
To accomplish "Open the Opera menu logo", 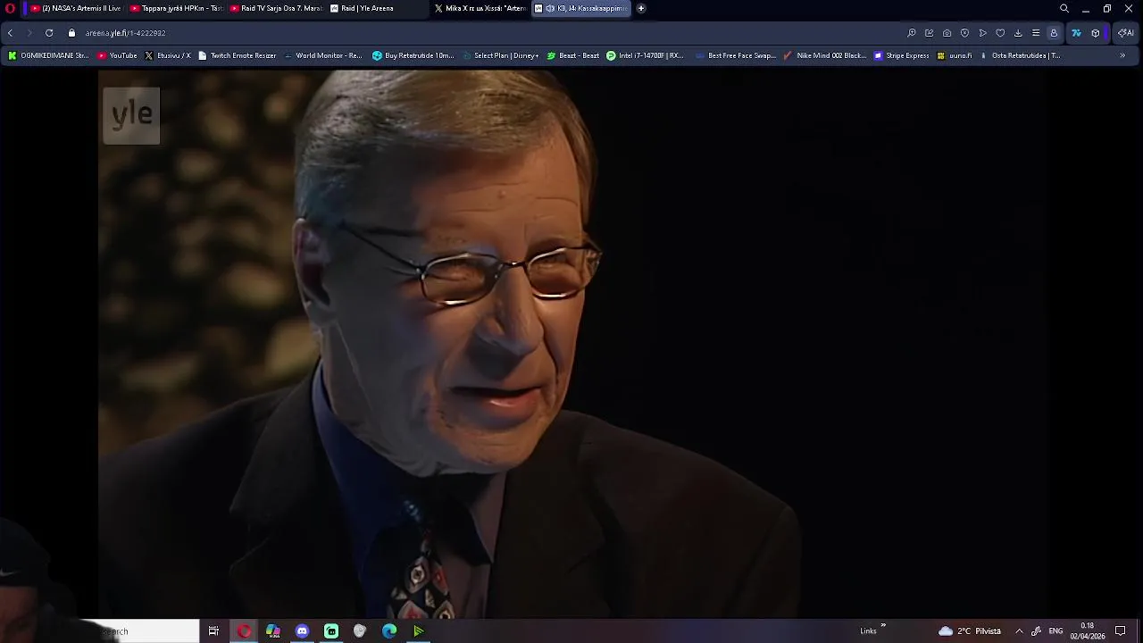I will click(11, 8).
